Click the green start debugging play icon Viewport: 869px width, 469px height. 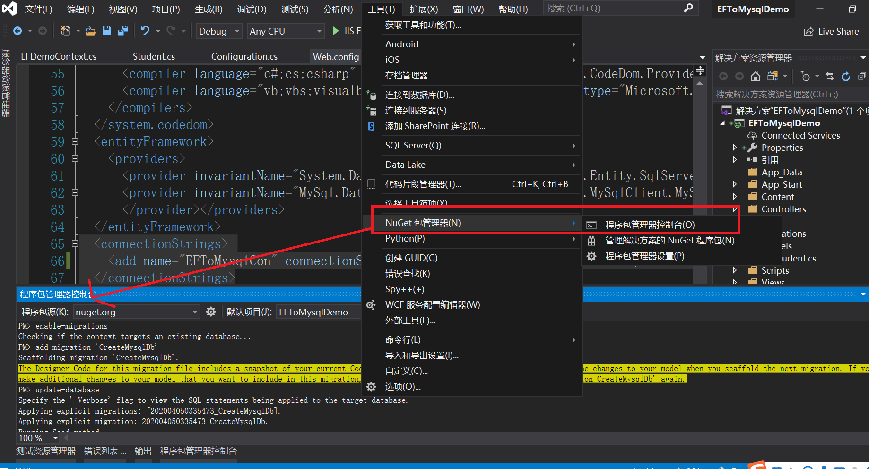coord(336,31)
